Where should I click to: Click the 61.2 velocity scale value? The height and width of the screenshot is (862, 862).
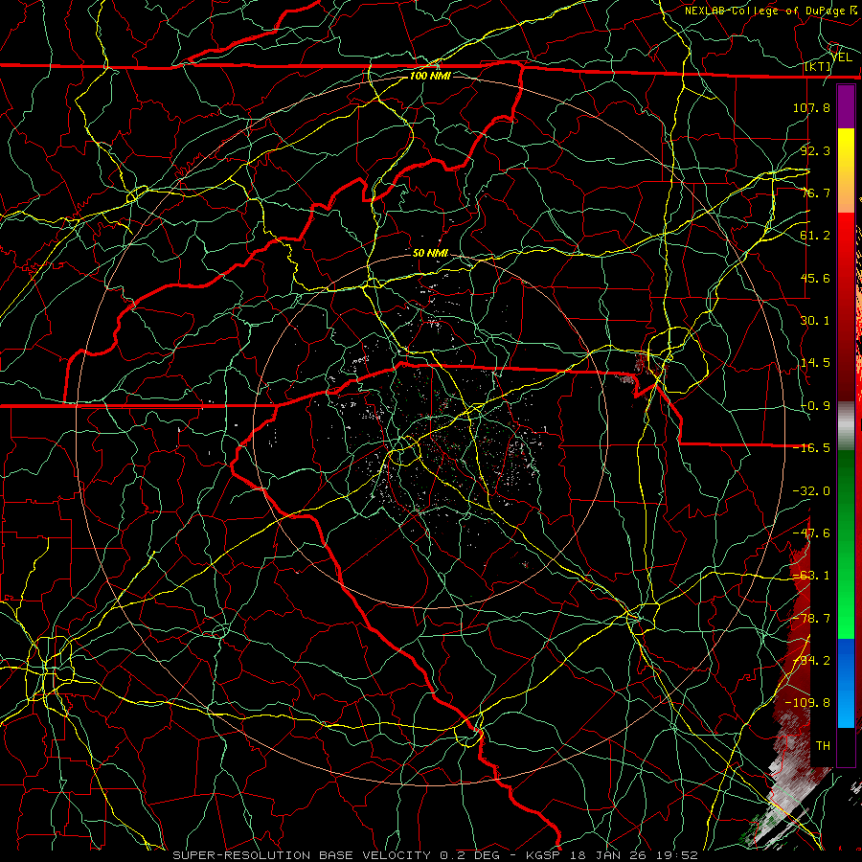click(815, 236)
